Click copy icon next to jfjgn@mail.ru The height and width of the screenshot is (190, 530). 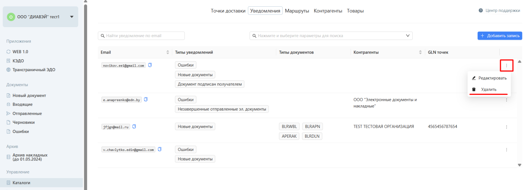(134, 126)
